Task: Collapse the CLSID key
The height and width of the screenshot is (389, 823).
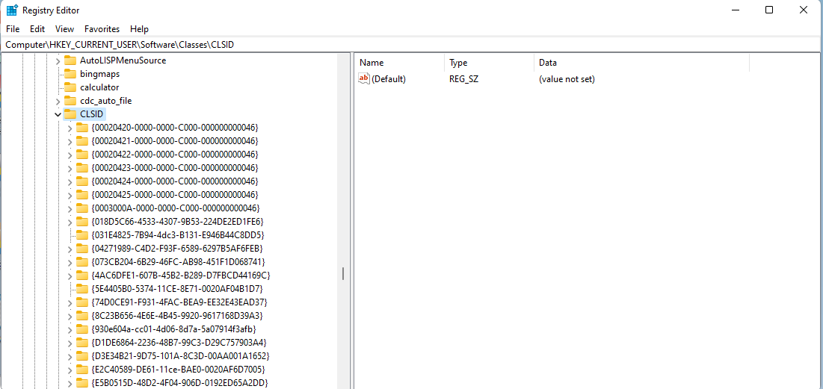Action: (58, 114)
